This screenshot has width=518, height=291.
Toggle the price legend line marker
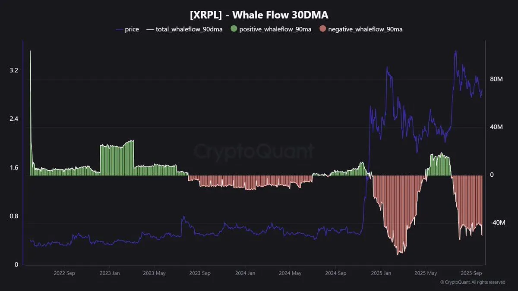pos(120,30)
